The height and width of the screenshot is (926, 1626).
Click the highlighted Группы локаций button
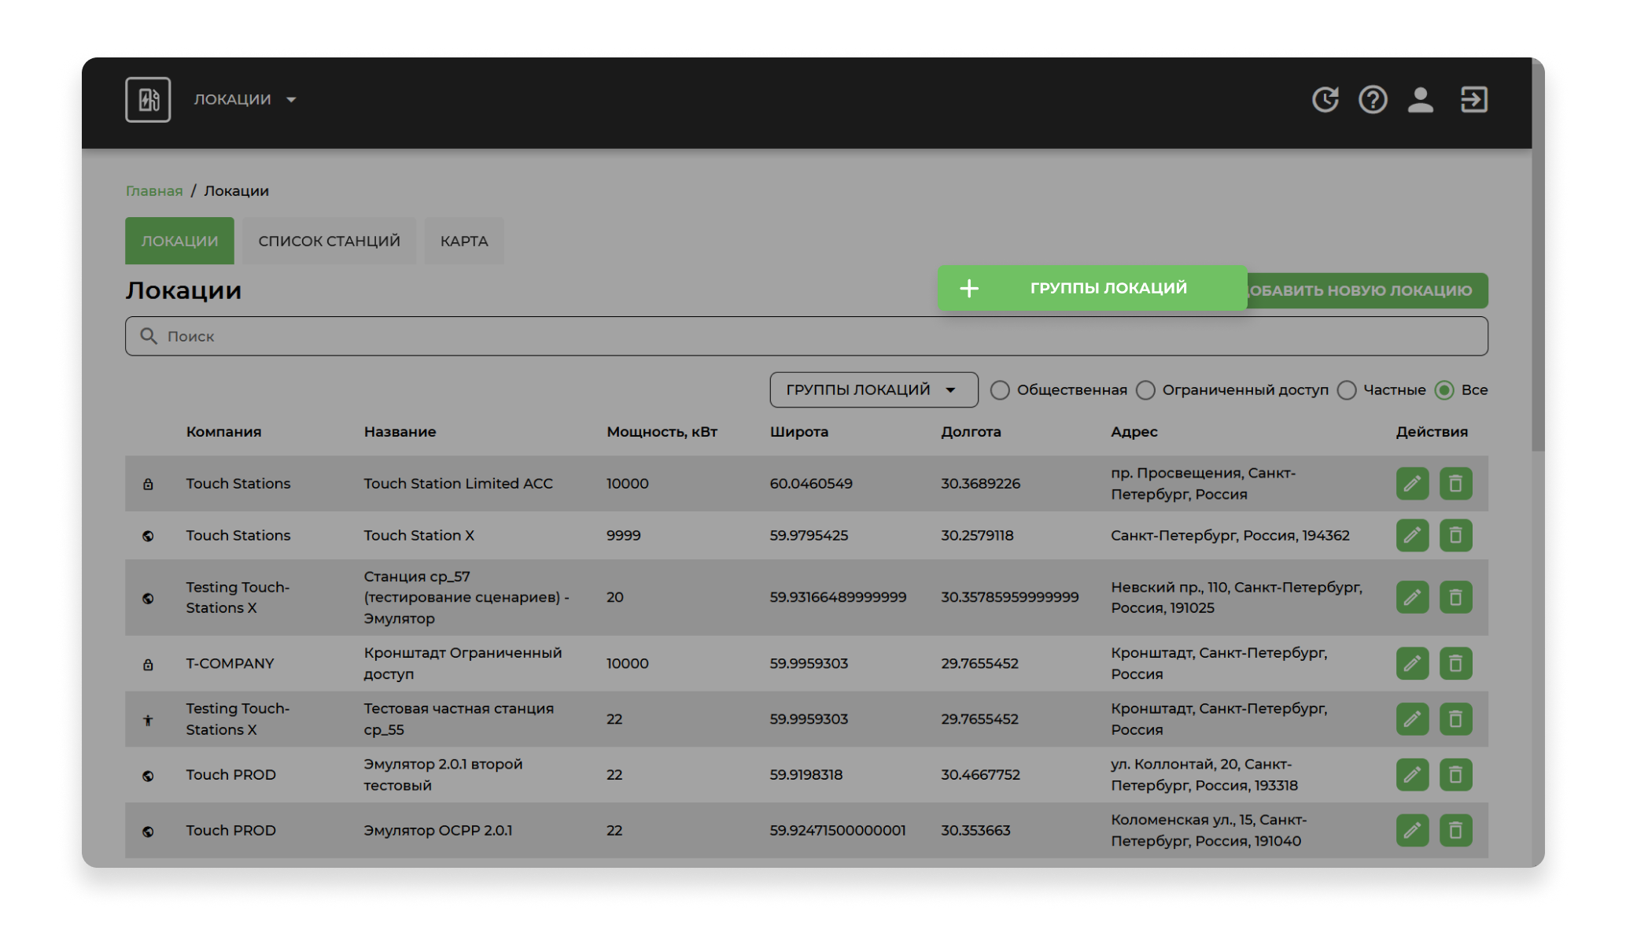pos(1092,288)
